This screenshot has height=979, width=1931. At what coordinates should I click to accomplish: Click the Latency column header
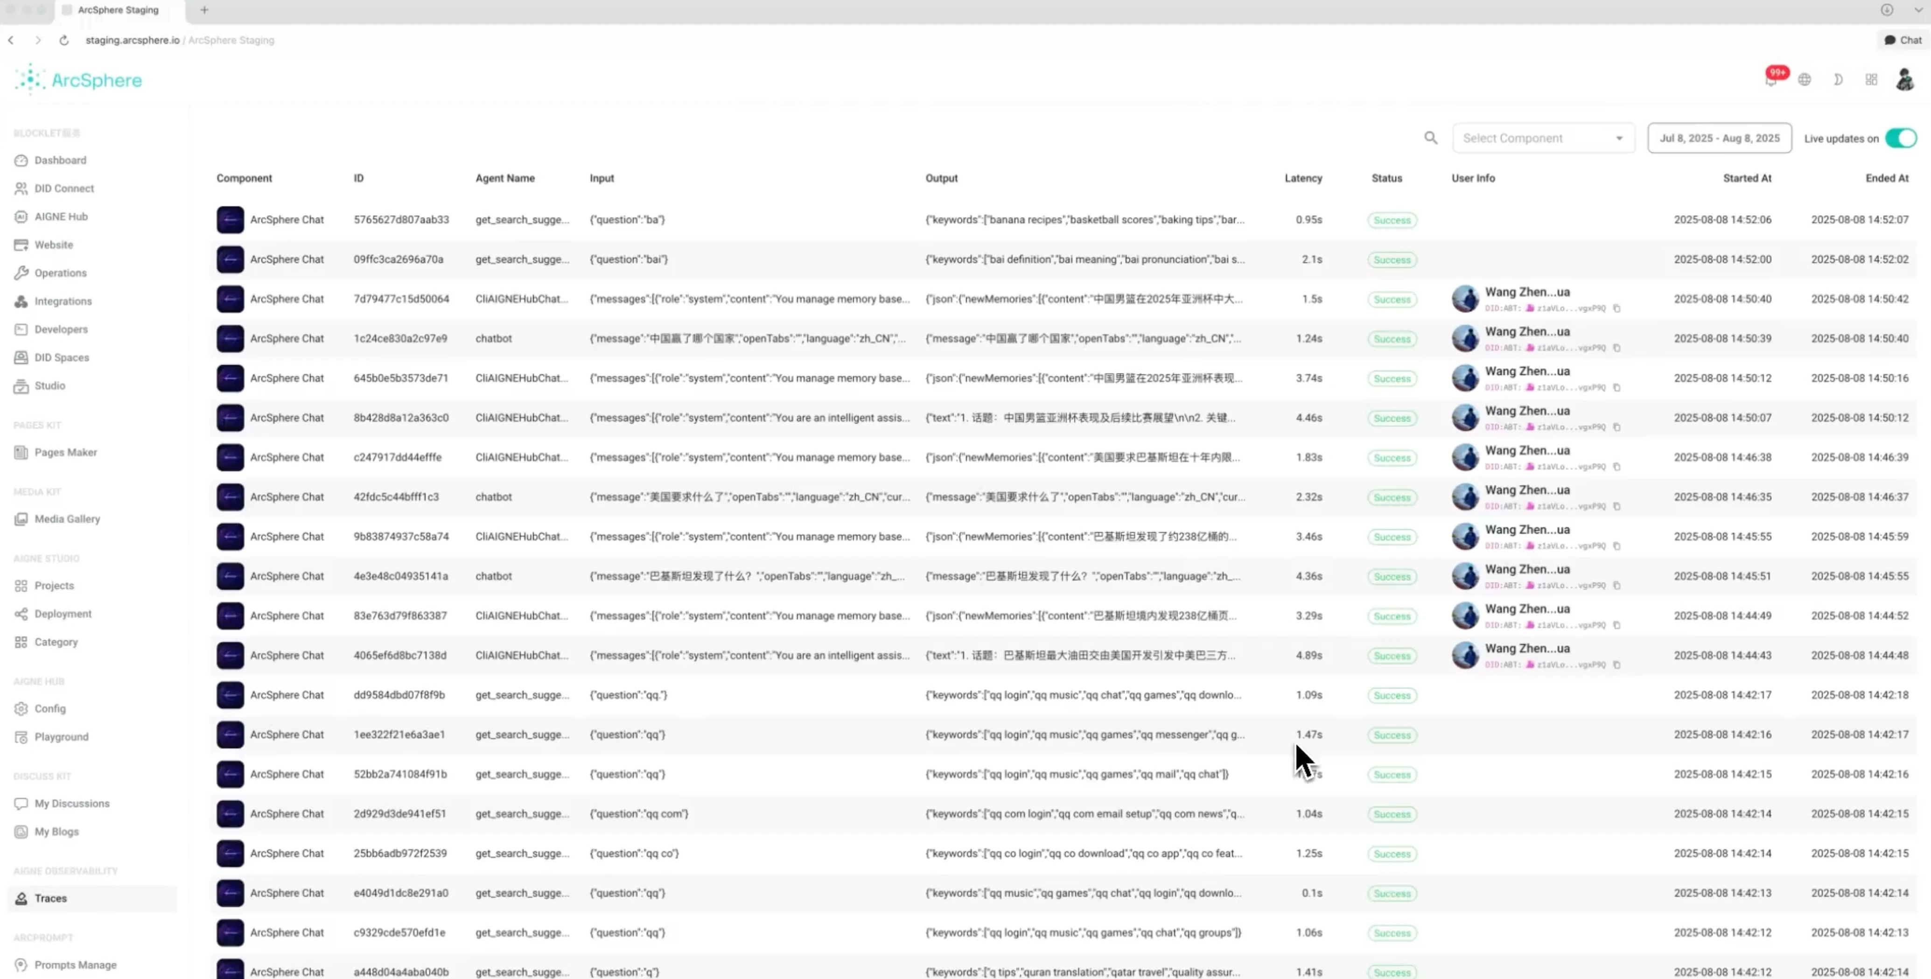[1303, 178]
